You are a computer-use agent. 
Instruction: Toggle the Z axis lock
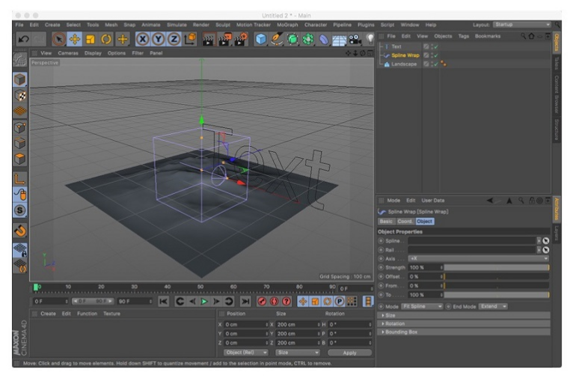(x=173, y=40)
